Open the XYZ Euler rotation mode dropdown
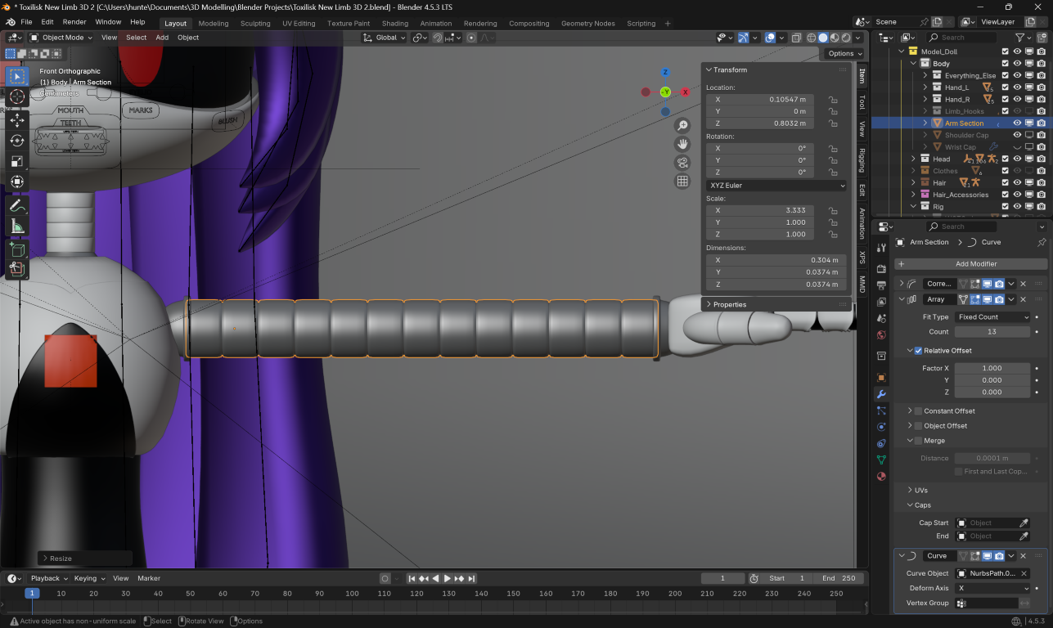Image resolution: width=1053 pixels, height=628 pixels. click(776, 186)
